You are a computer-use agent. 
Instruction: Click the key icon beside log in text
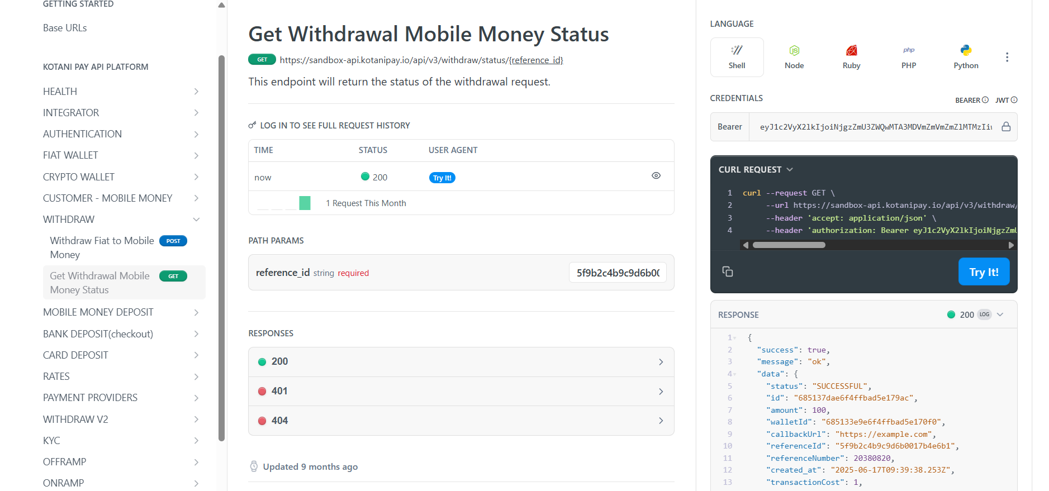(x=253, y=125)
